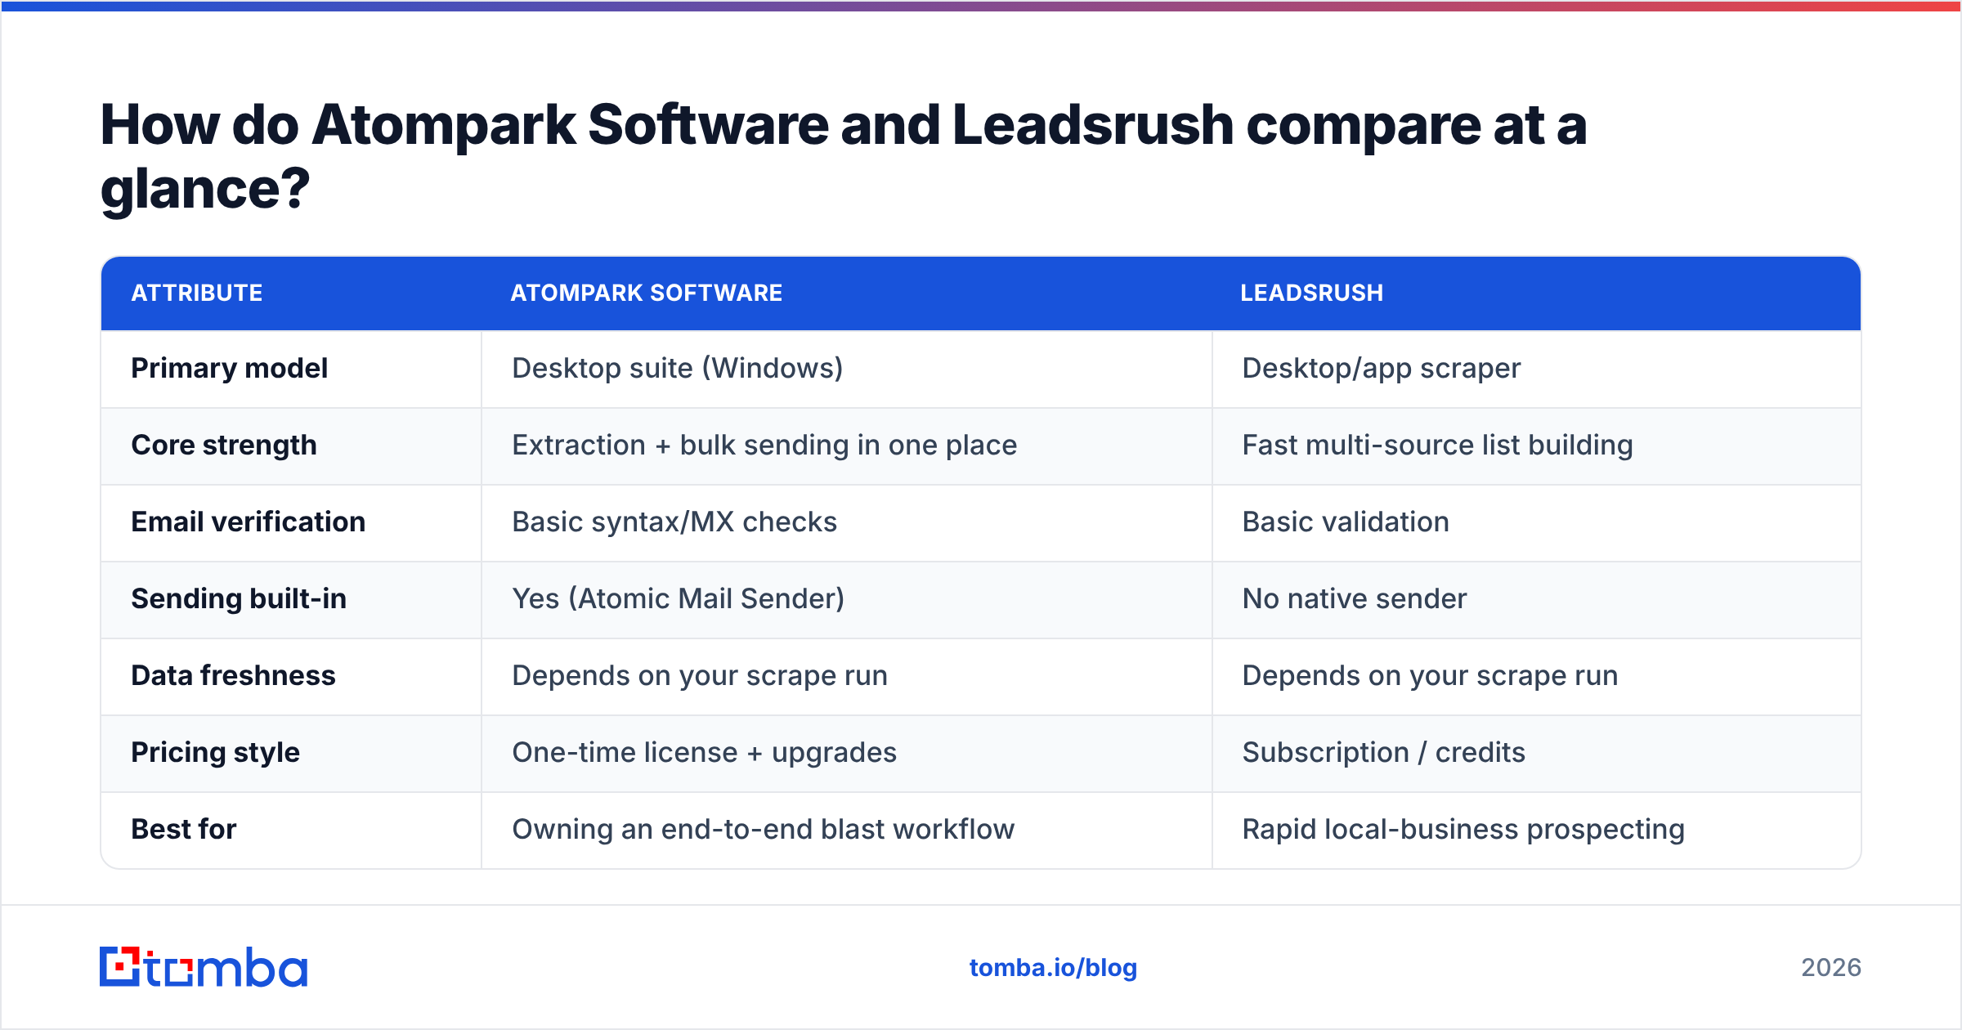The height and width of the screenshot is (1030, 1962).
Task: Click the main comparison heading
Action: (844, 157)
